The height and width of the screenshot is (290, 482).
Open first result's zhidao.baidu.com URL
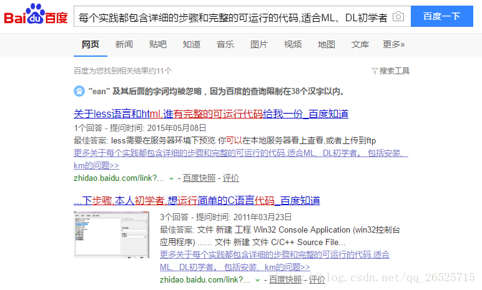click(x=119, y=178)
